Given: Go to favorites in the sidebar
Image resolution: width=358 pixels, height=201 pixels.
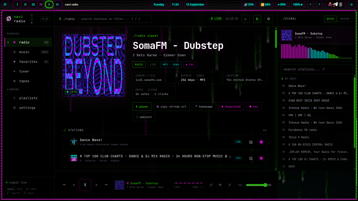Looking at the screenshot, I should pos(28,62).
